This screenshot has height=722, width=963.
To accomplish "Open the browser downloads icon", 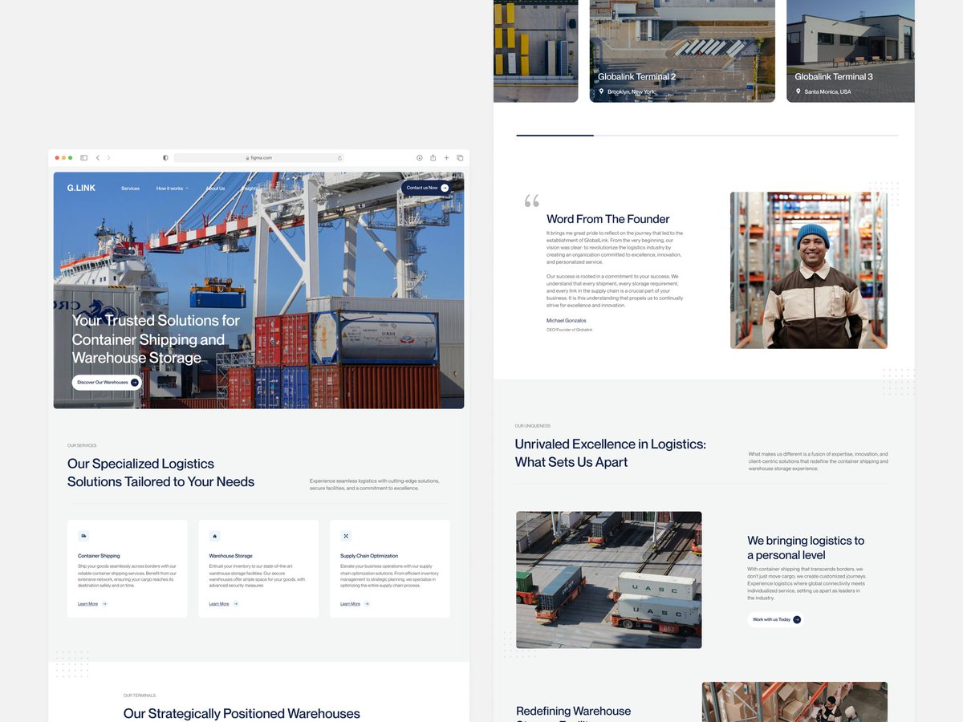I will (x=419, y=158).
